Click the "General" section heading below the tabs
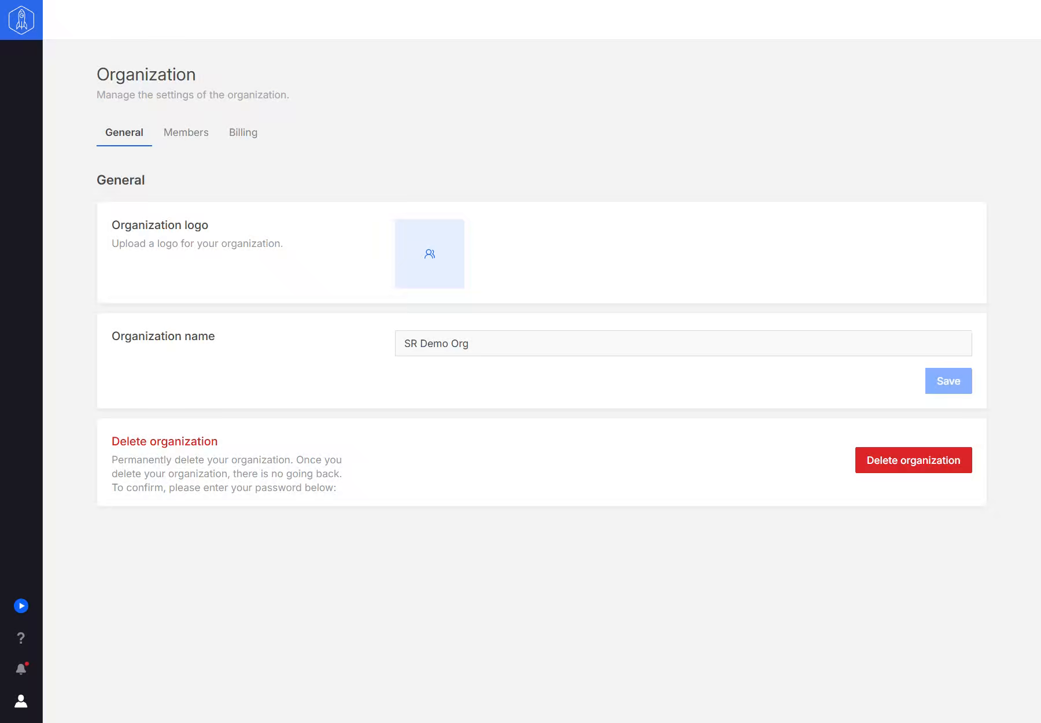1041x723 pixels. (x=121, y=180)
